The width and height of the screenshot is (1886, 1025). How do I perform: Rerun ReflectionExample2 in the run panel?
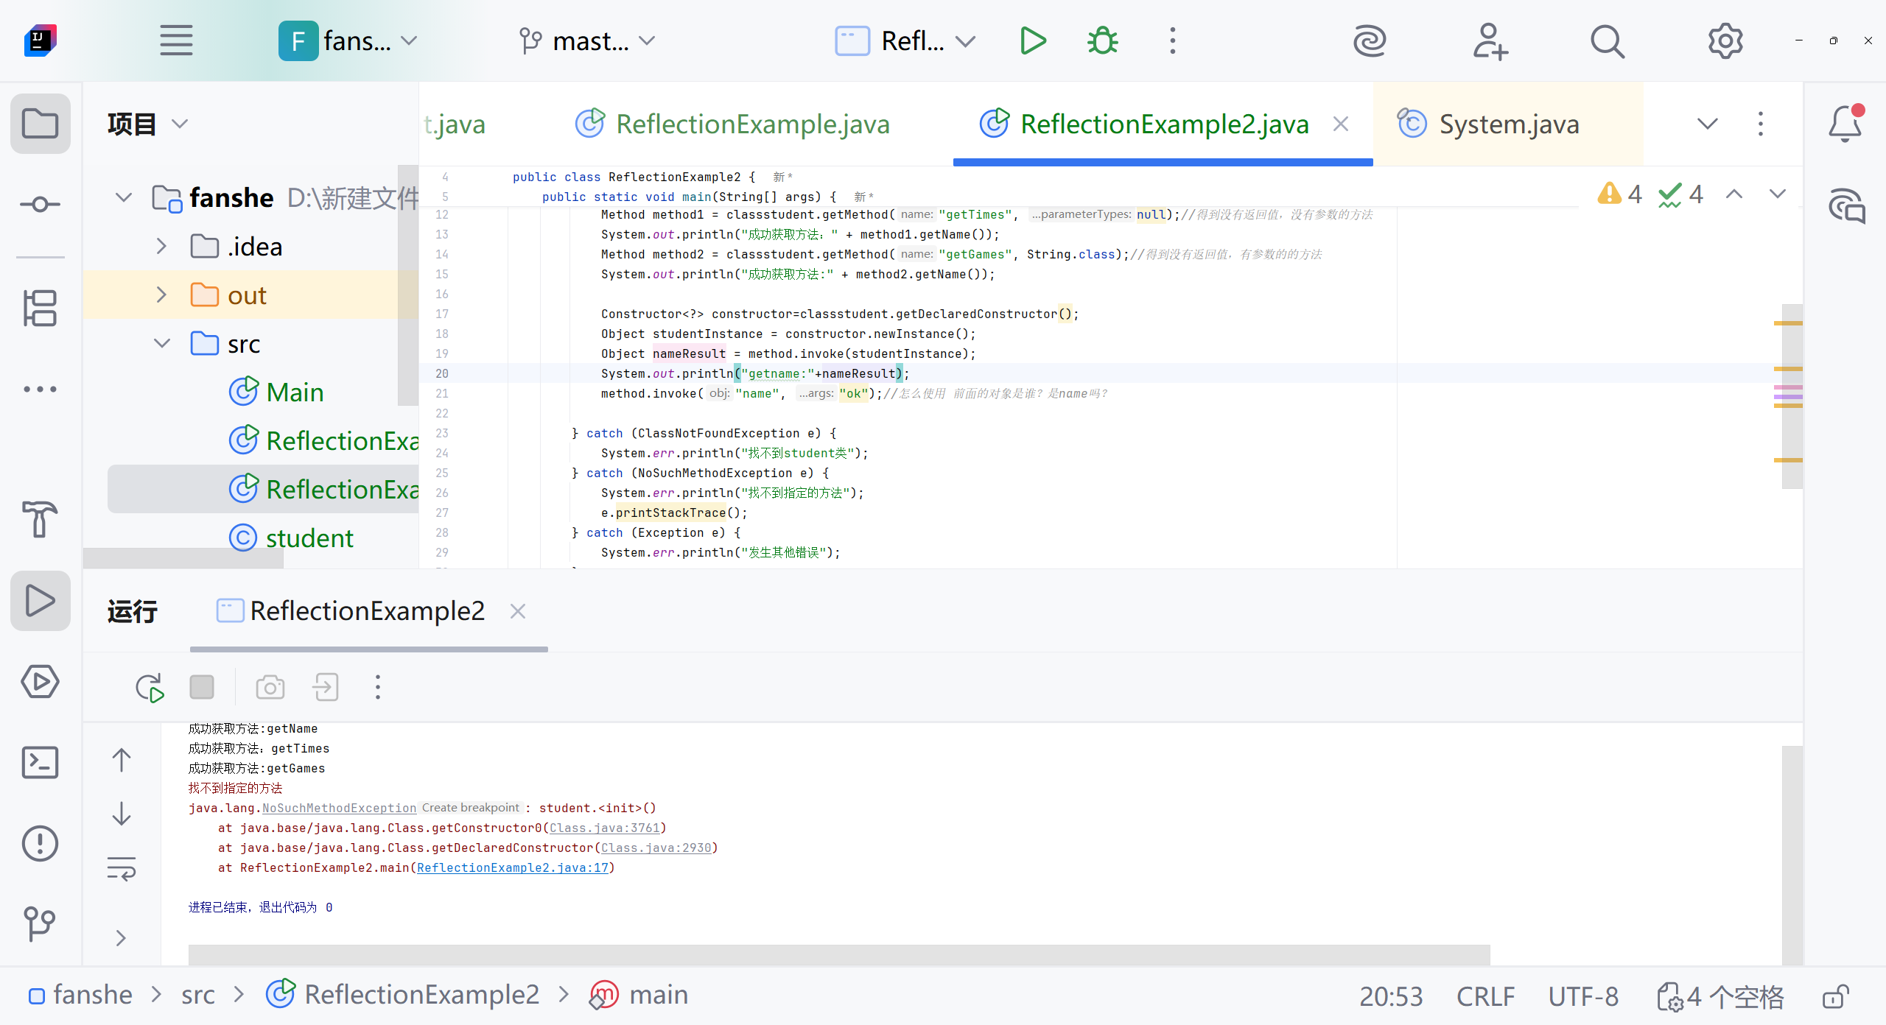coord(150,688)
